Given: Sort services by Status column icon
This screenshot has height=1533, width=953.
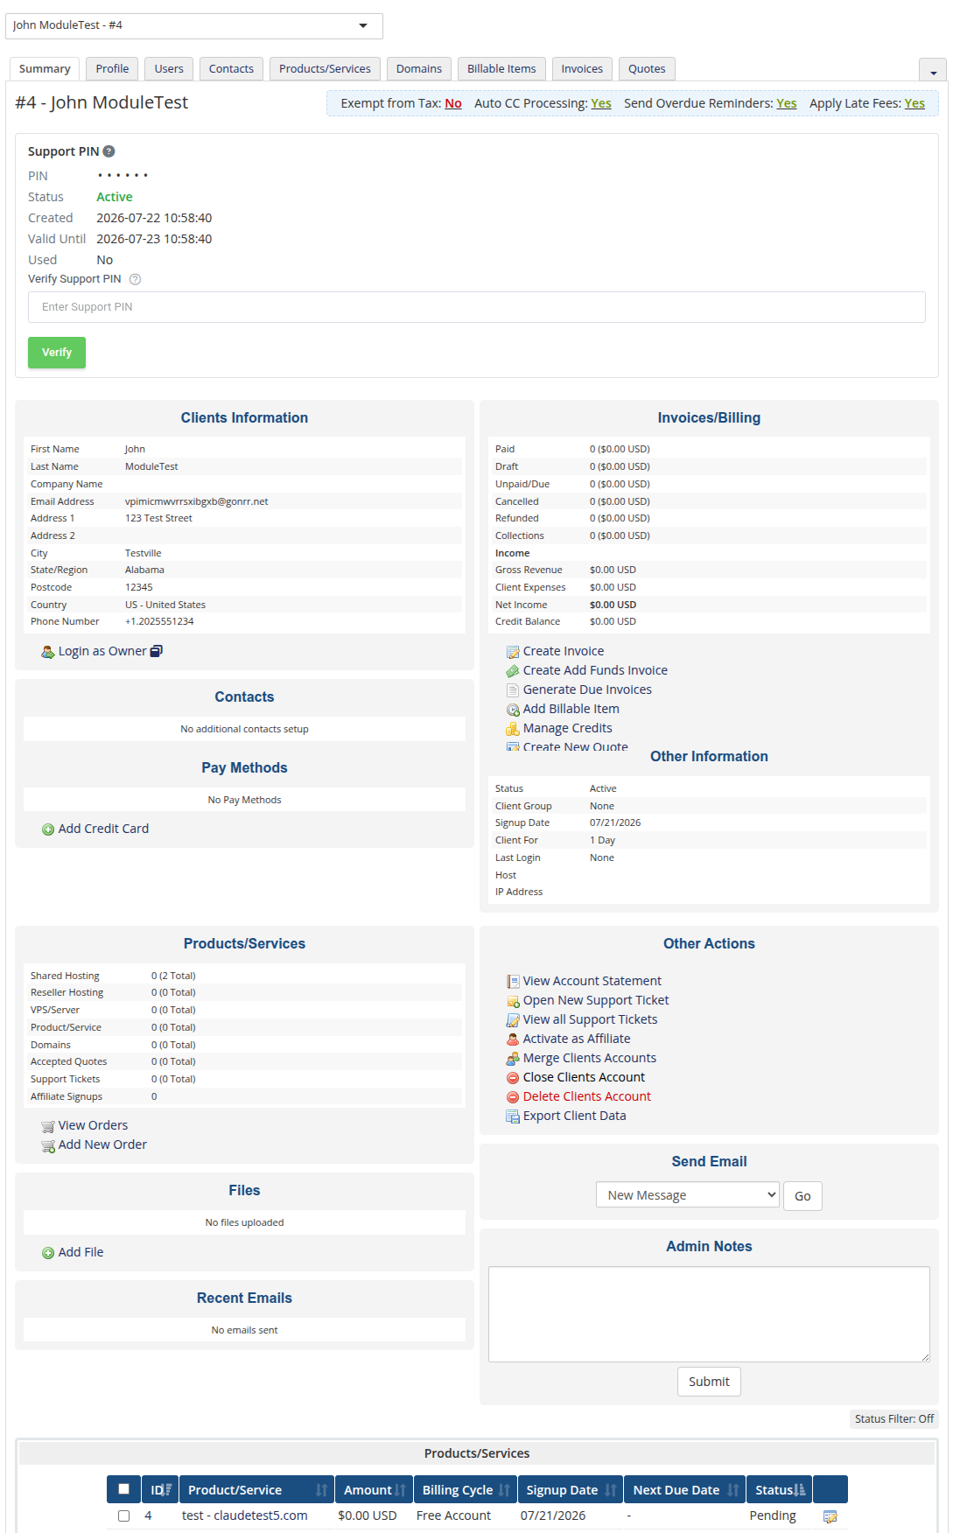Looking at the screenshot, I should click(800, 1490).
